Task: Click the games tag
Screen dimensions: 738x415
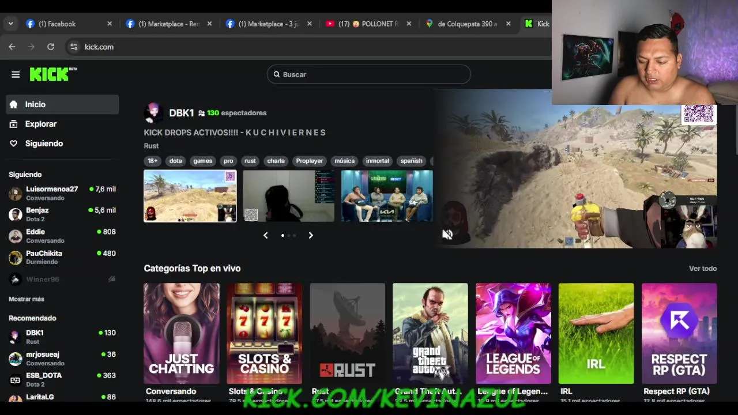Action: pos(203,161)
